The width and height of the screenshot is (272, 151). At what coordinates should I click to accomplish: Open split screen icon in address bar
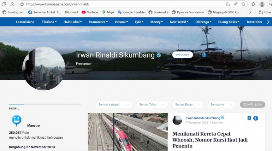pyautogui.click(x=228, y=4)
